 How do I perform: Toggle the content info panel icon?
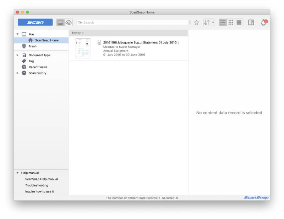point(251,22)
